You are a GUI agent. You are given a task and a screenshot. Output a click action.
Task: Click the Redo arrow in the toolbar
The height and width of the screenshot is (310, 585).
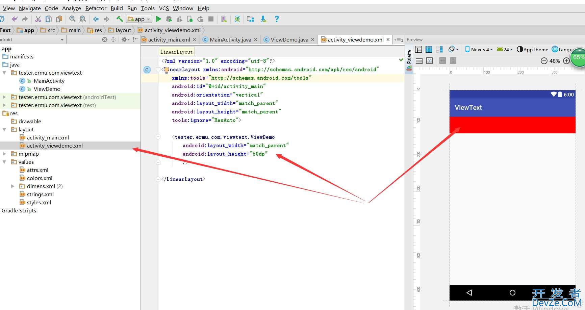pos(25,19)
